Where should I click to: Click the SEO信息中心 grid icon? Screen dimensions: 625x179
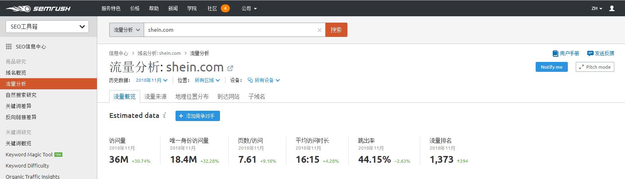tap(9, 47)
